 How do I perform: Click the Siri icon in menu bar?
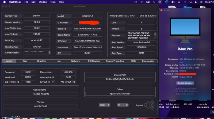point(201,2)
